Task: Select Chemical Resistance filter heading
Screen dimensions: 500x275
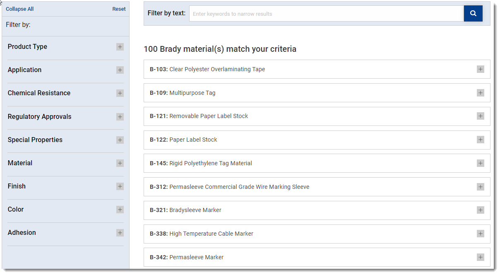Action: click(39, 93)
